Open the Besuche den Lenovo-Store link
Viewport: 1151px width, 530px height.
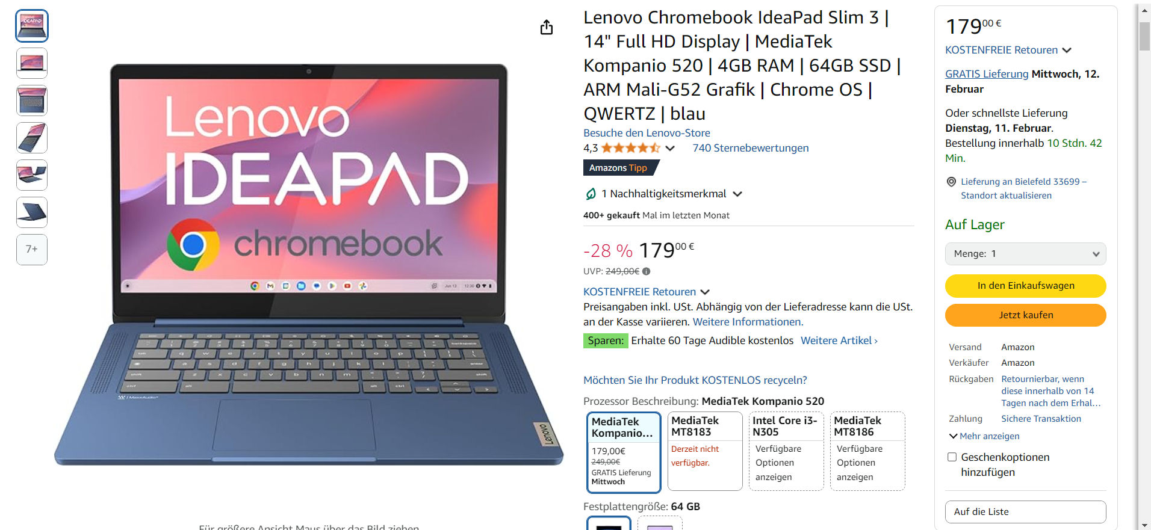pyautogui.click(x=647, y=133)
